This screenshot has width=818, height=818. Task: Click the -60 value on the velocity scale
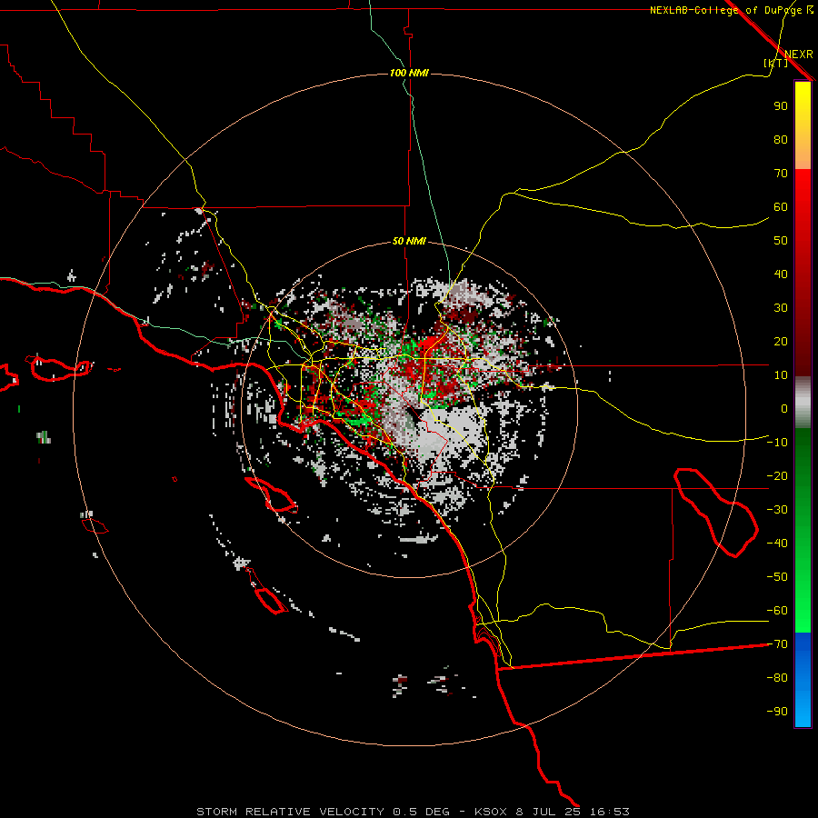click(x=777, y=611)
